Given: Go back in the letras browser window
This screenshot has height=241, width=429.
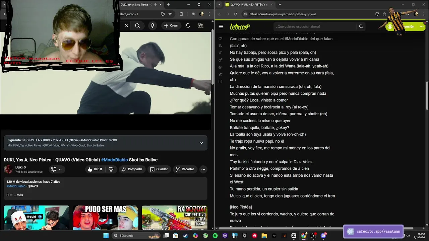Looking at the screenshot, I should coord(220,14).
